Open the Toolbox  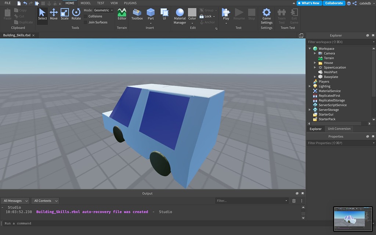[137, 15]
